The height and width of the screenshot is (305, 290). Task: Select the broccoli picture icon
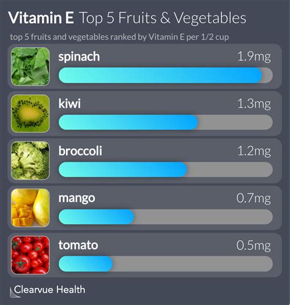(31, 160)
